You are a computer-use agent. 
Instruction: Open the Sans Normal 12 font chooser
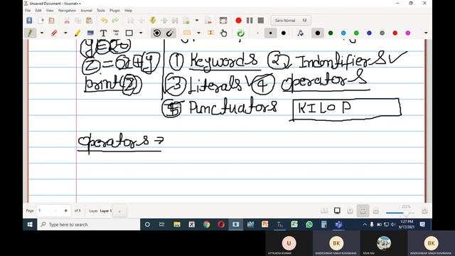(291, 21)
